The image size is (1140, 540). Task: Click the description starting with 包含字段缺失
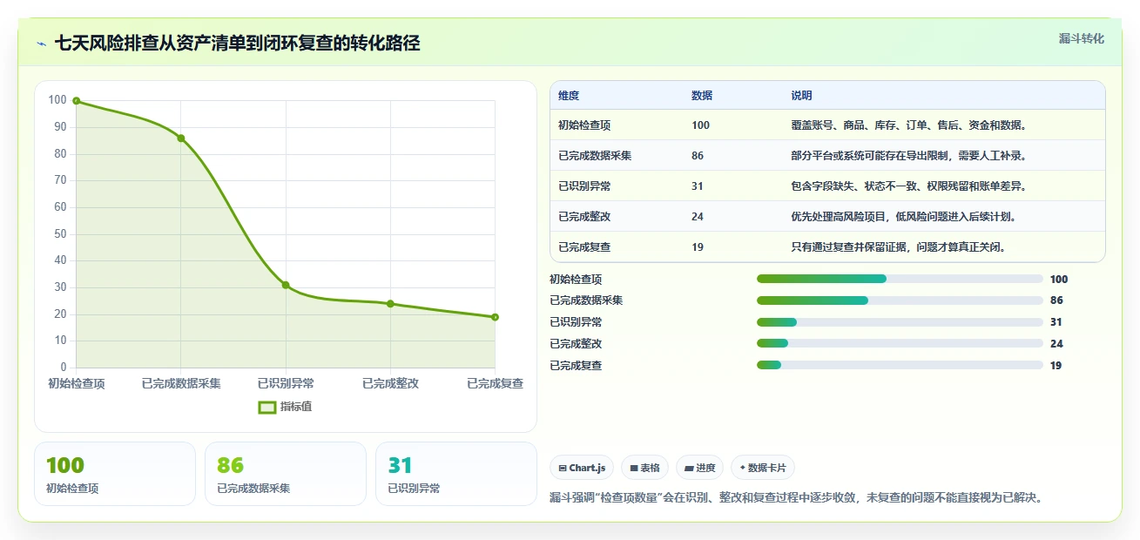[909, 186]
